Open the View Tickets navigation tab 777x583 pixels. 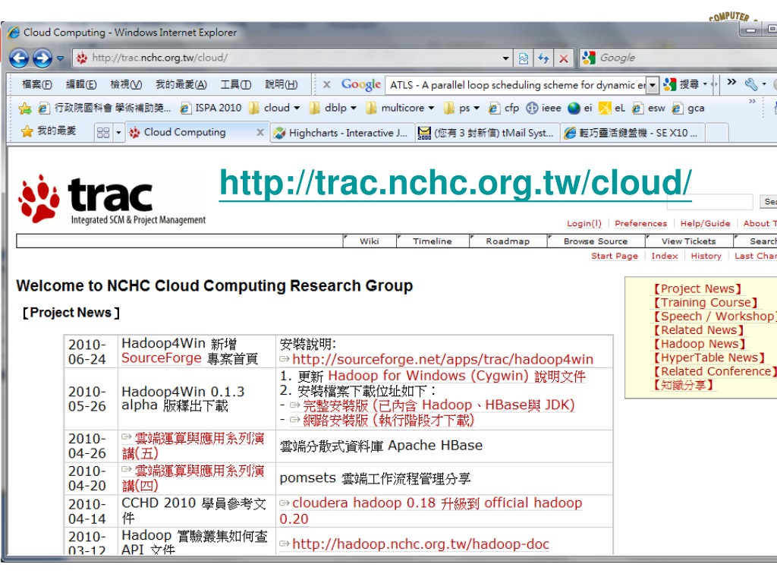point(689,241)
